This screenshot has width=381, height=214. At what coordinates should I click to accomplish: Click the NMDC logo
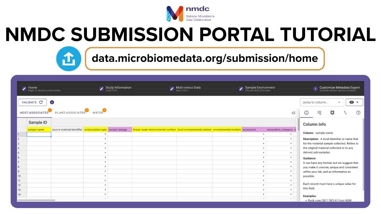pos(190,13)
